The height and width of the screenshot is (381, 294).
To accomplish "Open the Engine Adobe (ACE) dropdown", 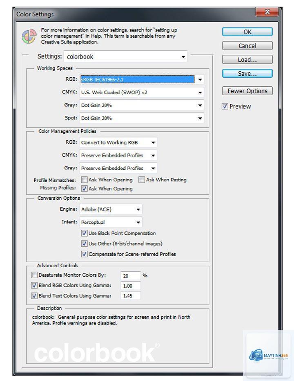I will point(111,209).
